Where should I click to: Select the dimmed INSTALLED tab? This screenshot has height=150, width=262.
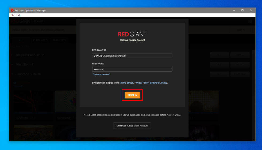[59, 40]
